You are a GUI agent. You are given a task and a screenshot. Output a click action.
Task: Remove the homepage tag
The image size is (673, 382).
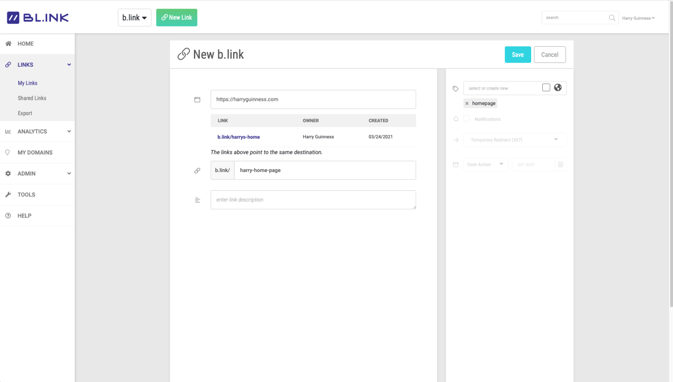pos(467,103)
